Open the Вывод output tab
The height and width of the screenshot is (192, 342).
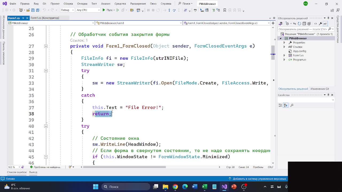[33, 172]
